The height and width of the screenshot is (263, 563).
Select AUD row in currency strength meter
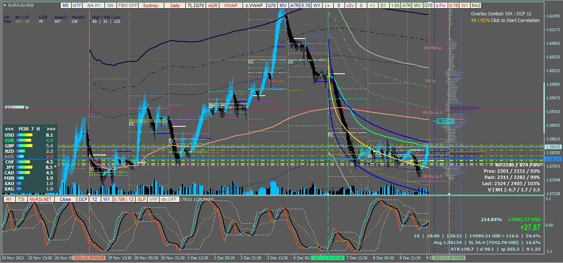(29, 157)
